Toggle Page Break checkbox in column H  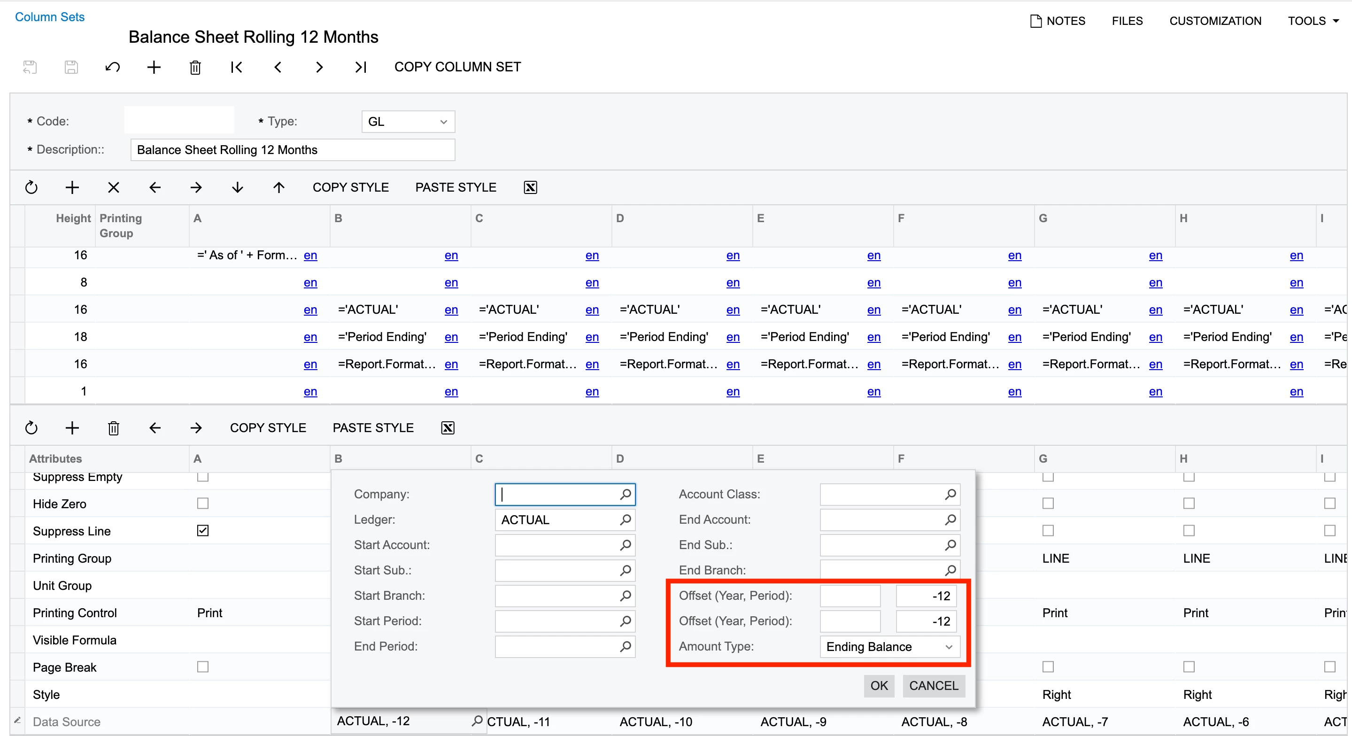click(1189, 666)
